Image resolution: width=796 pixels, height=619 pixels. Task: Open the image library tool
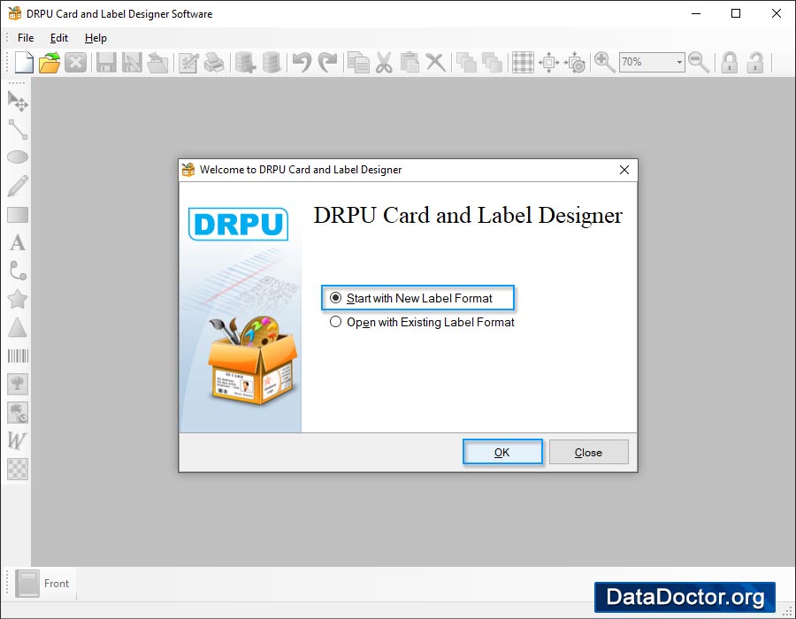click(x=18, y=412)
